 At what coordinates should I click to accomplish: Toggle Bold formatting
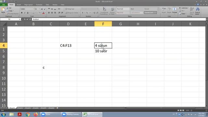click(x=22, y=13)
